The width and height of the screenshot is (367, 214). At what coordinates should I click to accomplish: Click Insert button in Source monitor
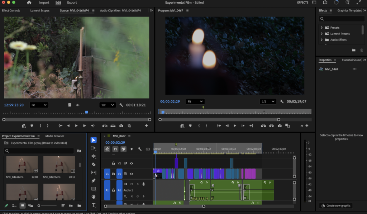coord(105,126)
